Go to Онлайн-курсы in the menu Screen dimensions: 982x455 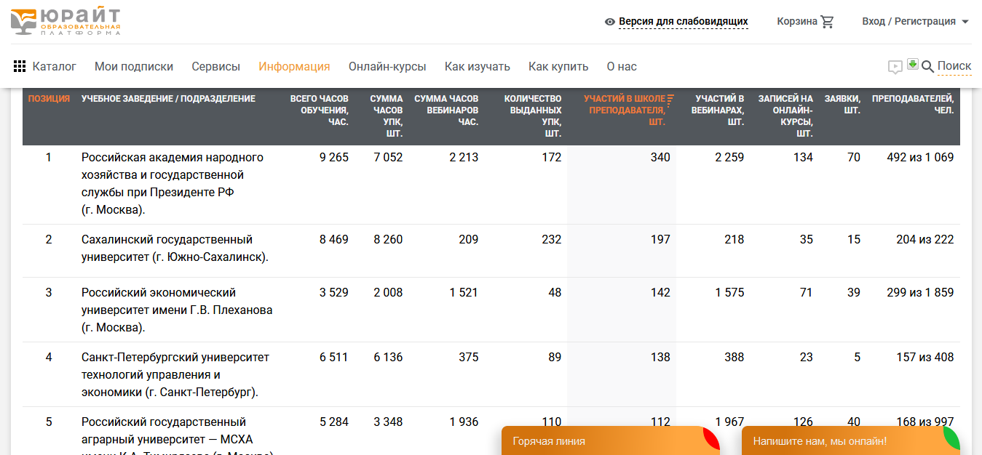tap(387, 67)
